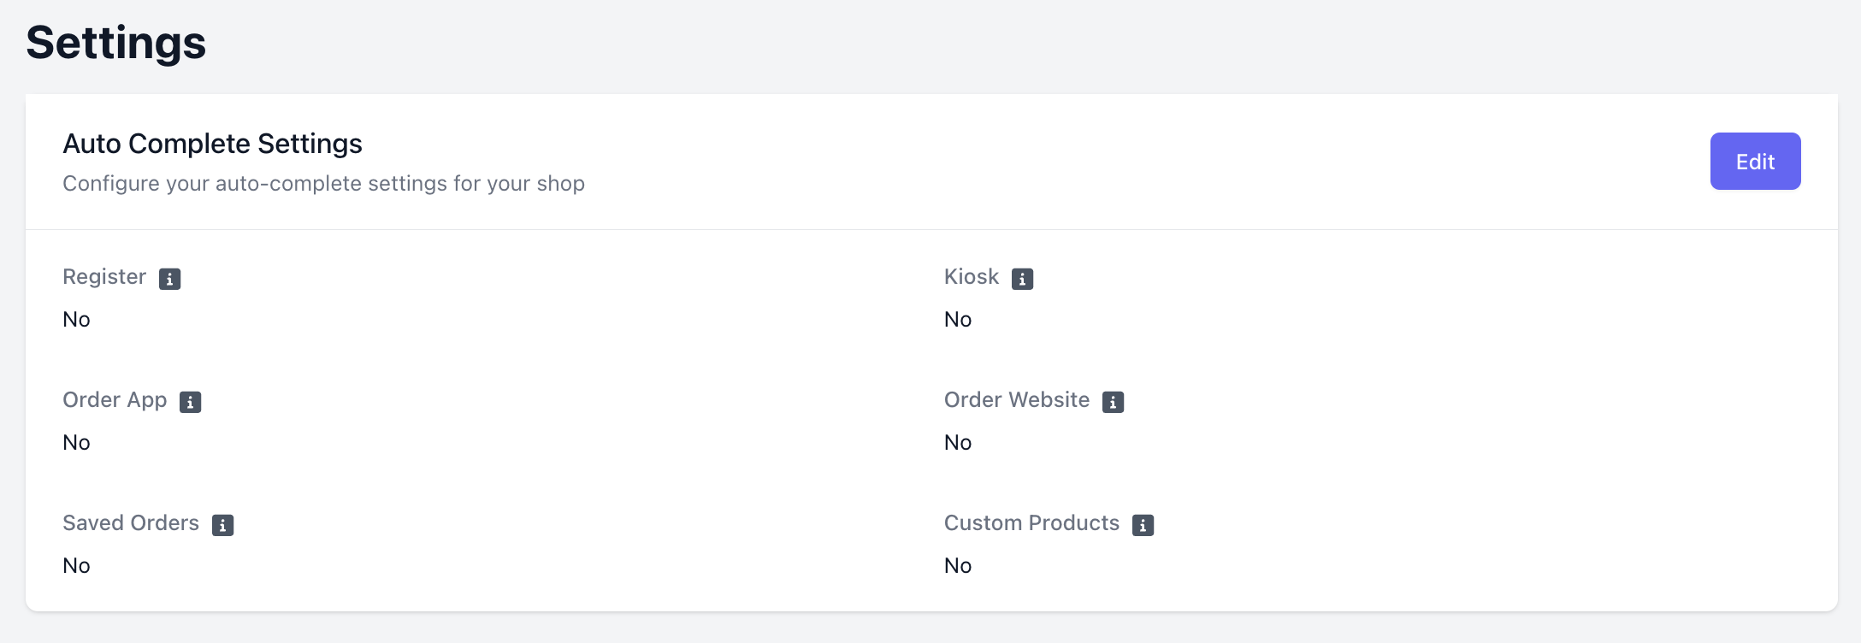
Task: Click the Edit button
Action: 1755,162
